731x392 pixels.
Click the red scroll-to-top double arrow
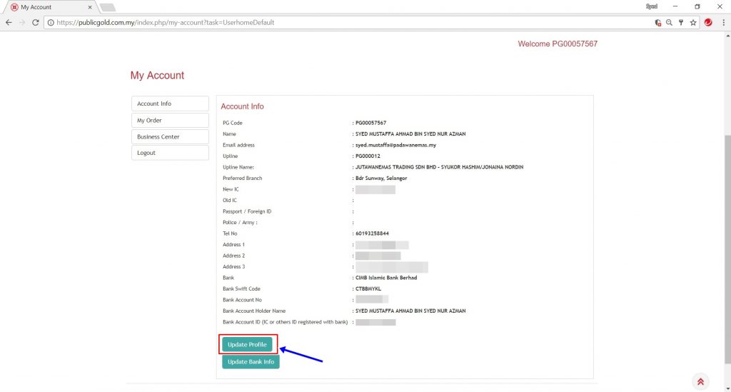tap(700, 382)
